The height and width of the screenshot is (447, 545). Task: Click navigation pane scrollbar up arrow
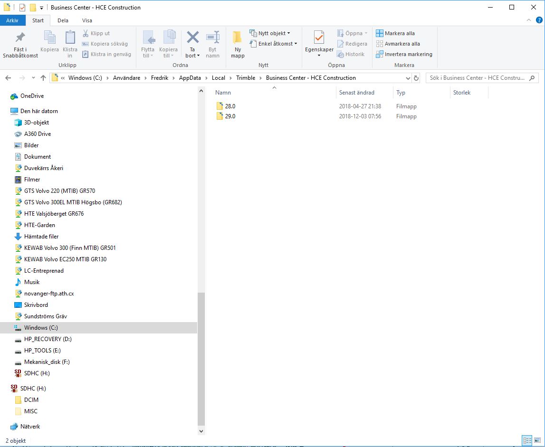201,91
